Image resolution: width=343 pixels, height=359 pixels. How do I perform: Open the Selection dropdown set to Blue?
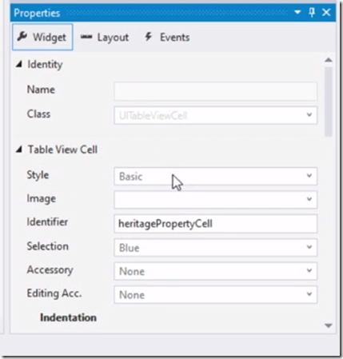click(215, 248)
